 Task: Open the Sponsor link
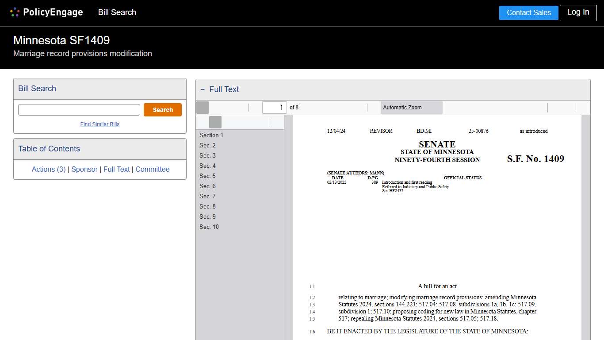click(x=84, y=169)
